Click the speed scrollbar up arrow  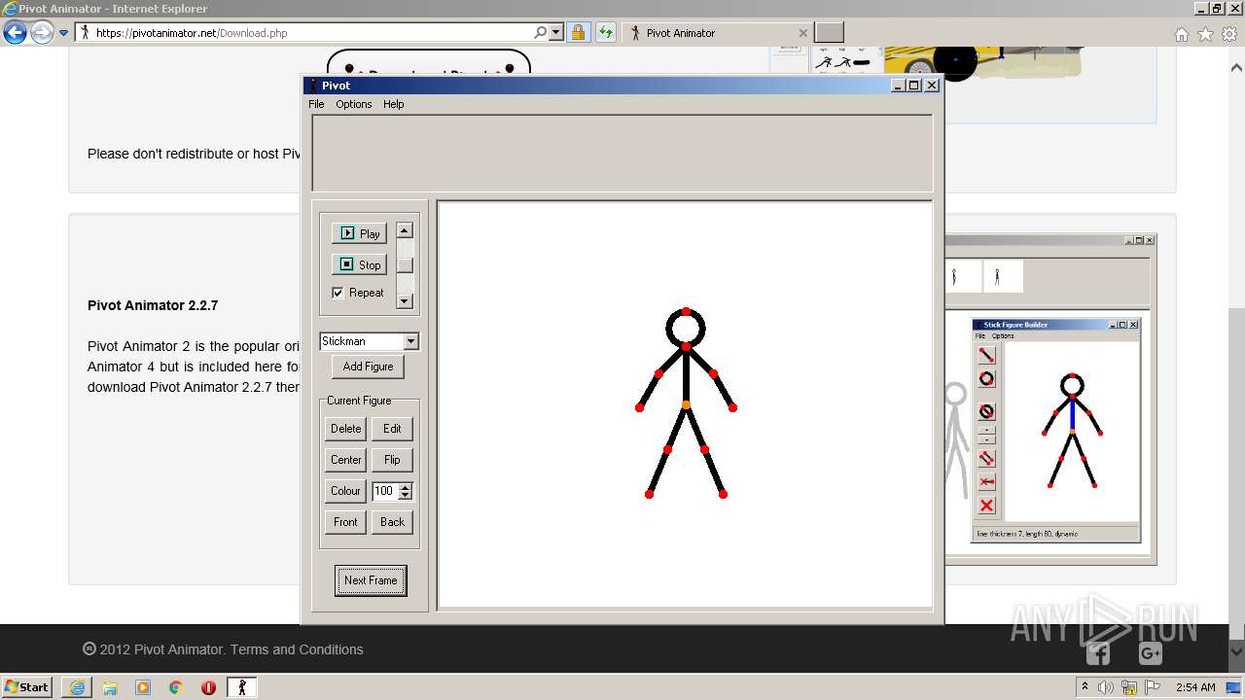click(405, 230)
